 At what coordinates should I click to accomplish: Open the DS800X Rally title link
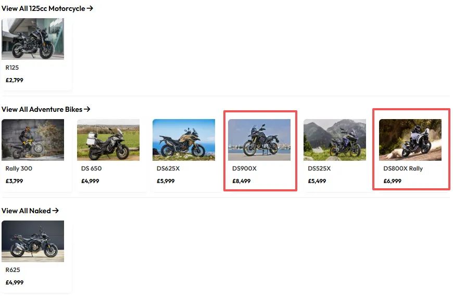click(403, 169)
